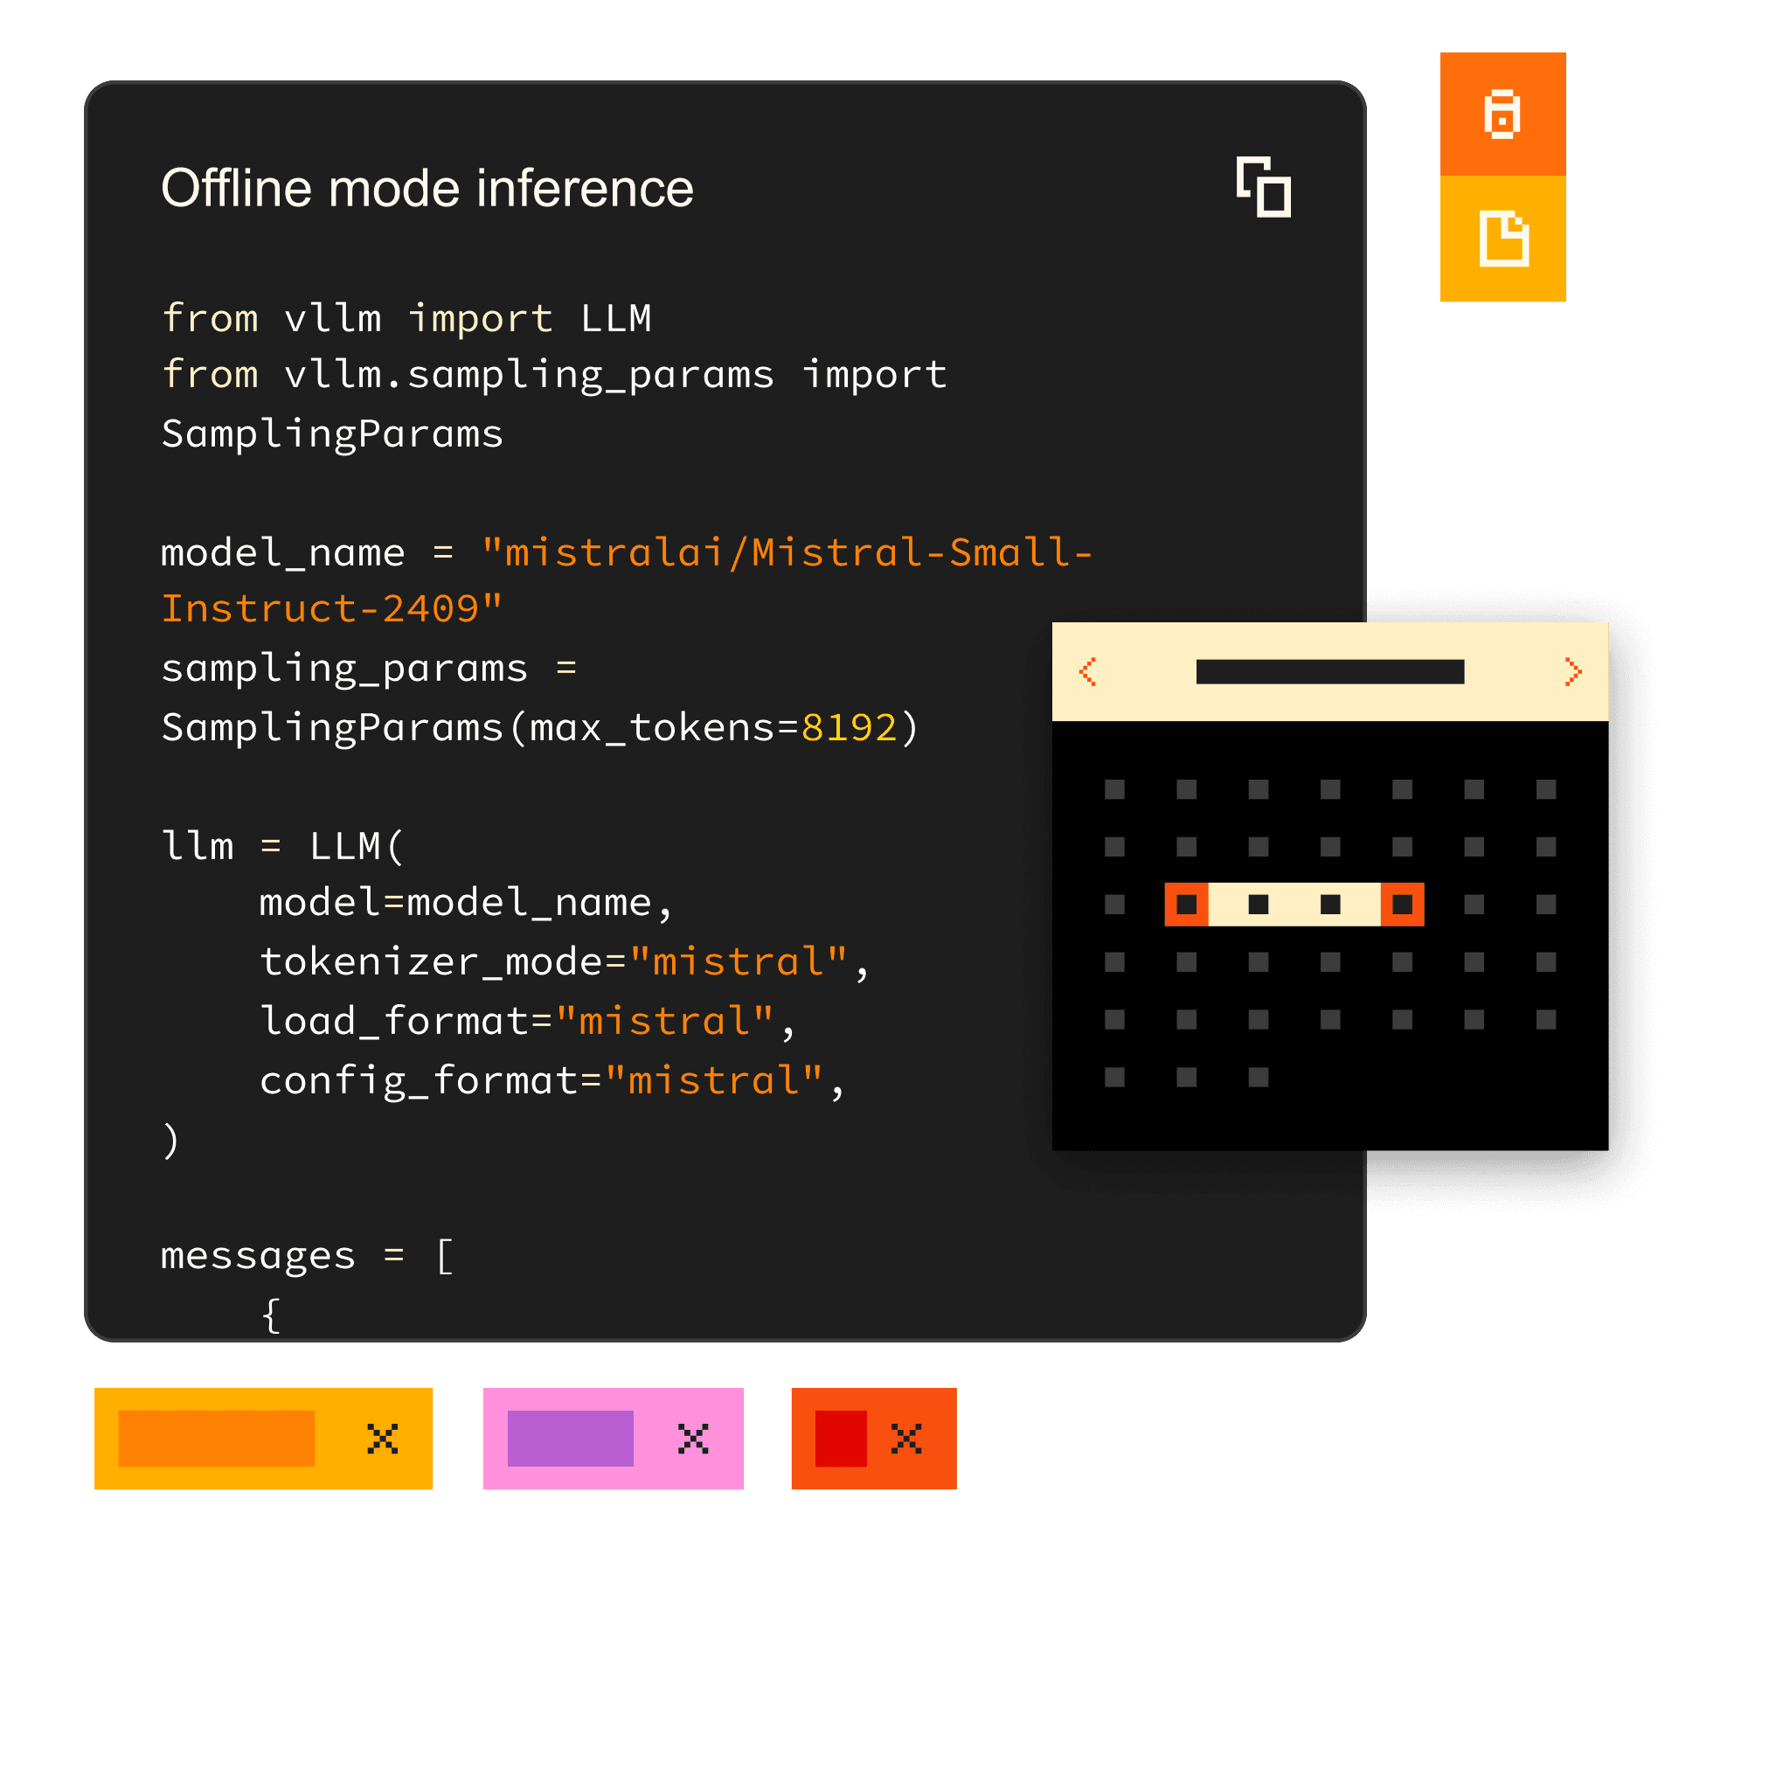Click the orange label in yellow tag
Viewport: 1769px width, 1769px height.
pos(216,1439)
